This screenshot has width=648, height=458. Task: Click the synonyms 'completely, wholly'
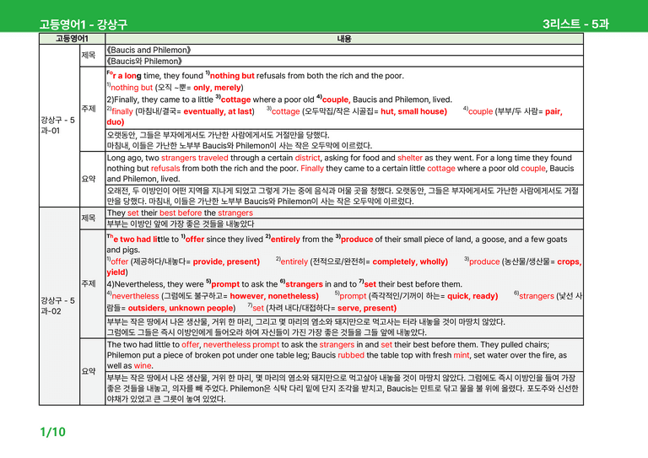(x=408, y=261)
